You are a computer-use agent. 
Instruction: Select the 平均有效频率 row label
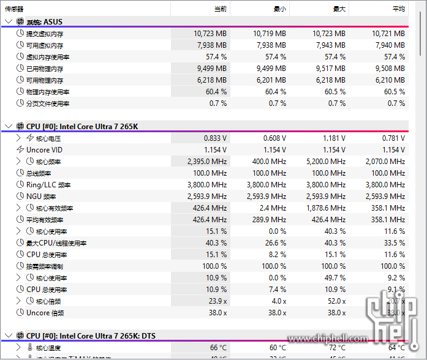pyautogui.click(x=45, y=220)
